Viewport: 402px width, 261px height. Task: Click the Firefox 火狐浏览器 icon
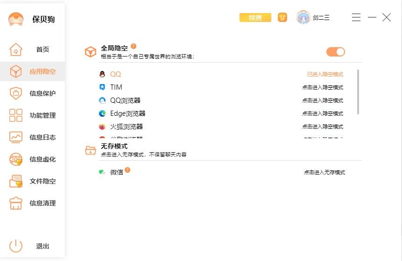click(102, 127)
